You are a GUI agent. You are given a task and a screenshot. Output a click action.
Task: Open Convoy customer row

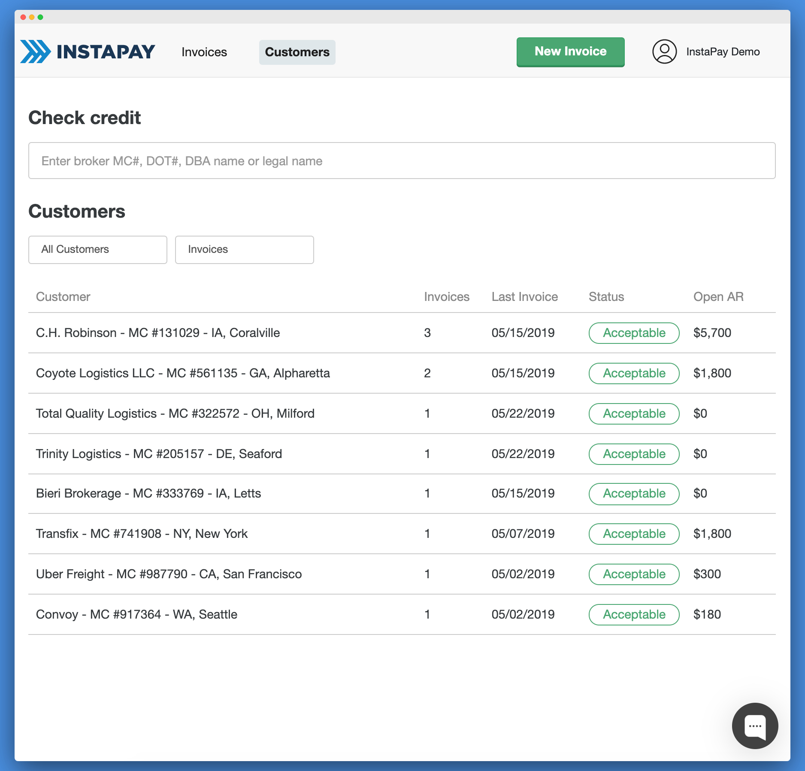click(x=402, y=614)
